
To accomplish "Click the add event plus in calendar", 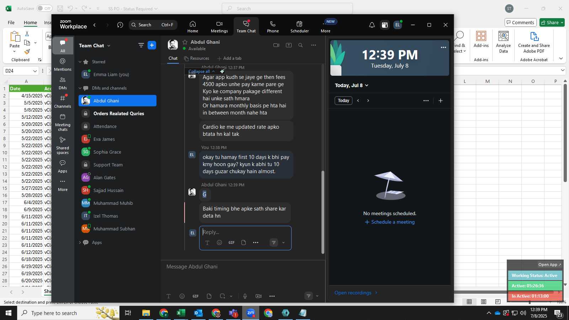I will [x=441, y=101].
